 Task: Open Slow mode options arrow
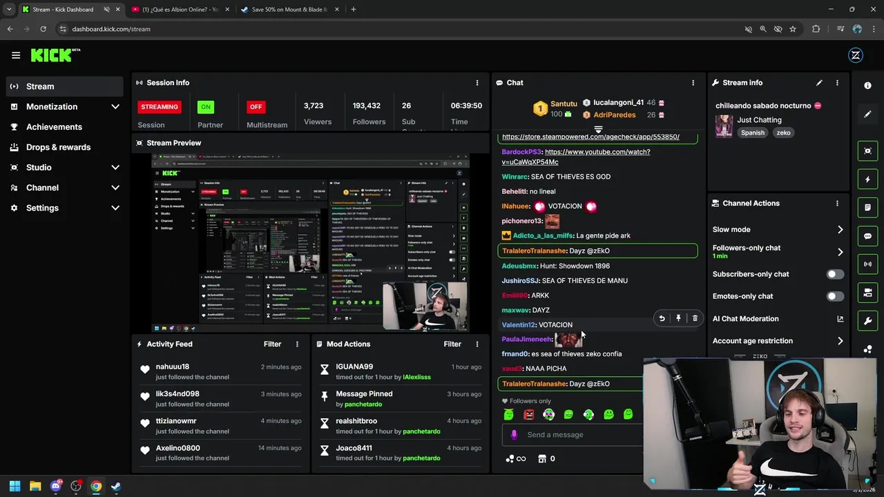[840, 230]
